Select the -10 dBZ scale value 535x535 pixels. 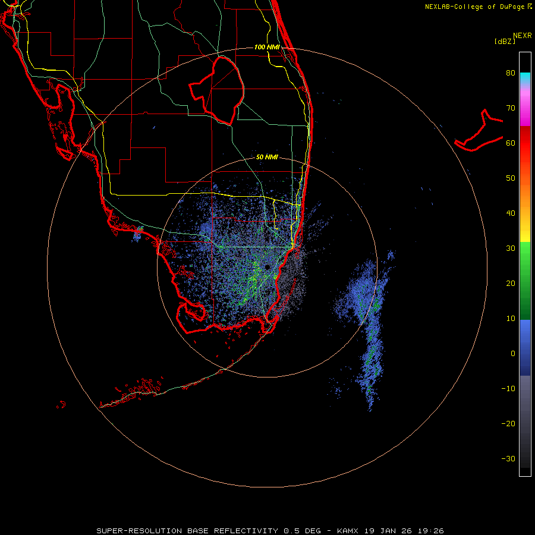[x=508, y=389]
